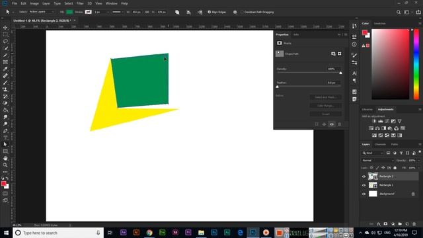423x238 pixels.
Task: Click the shape Fill green swatch
Action: point(69,12)
